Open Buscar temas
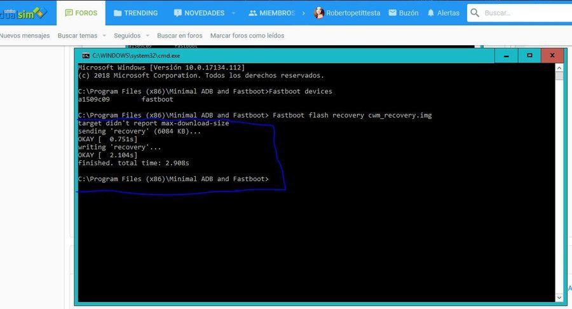The height and width of the screenshot is (309, 572). tap(78, 36)
